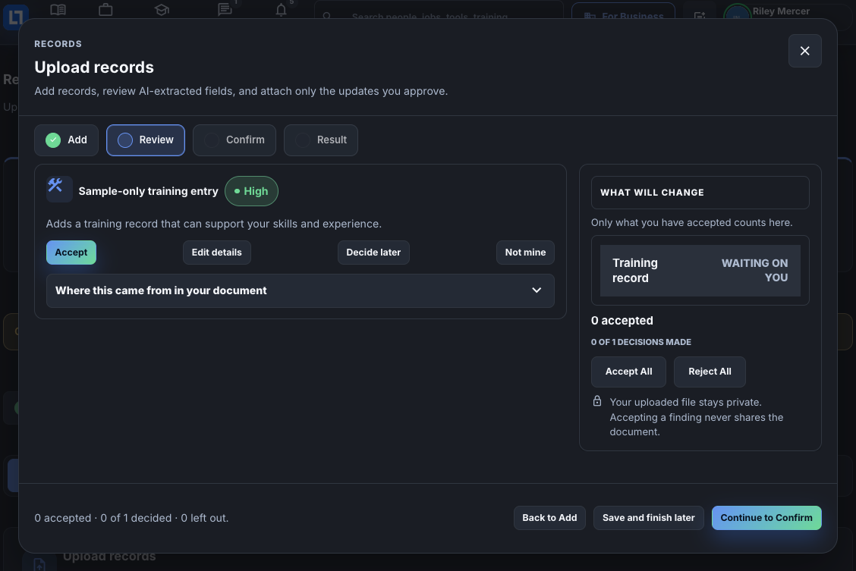Open the Confirm step tab

(234, 140)
